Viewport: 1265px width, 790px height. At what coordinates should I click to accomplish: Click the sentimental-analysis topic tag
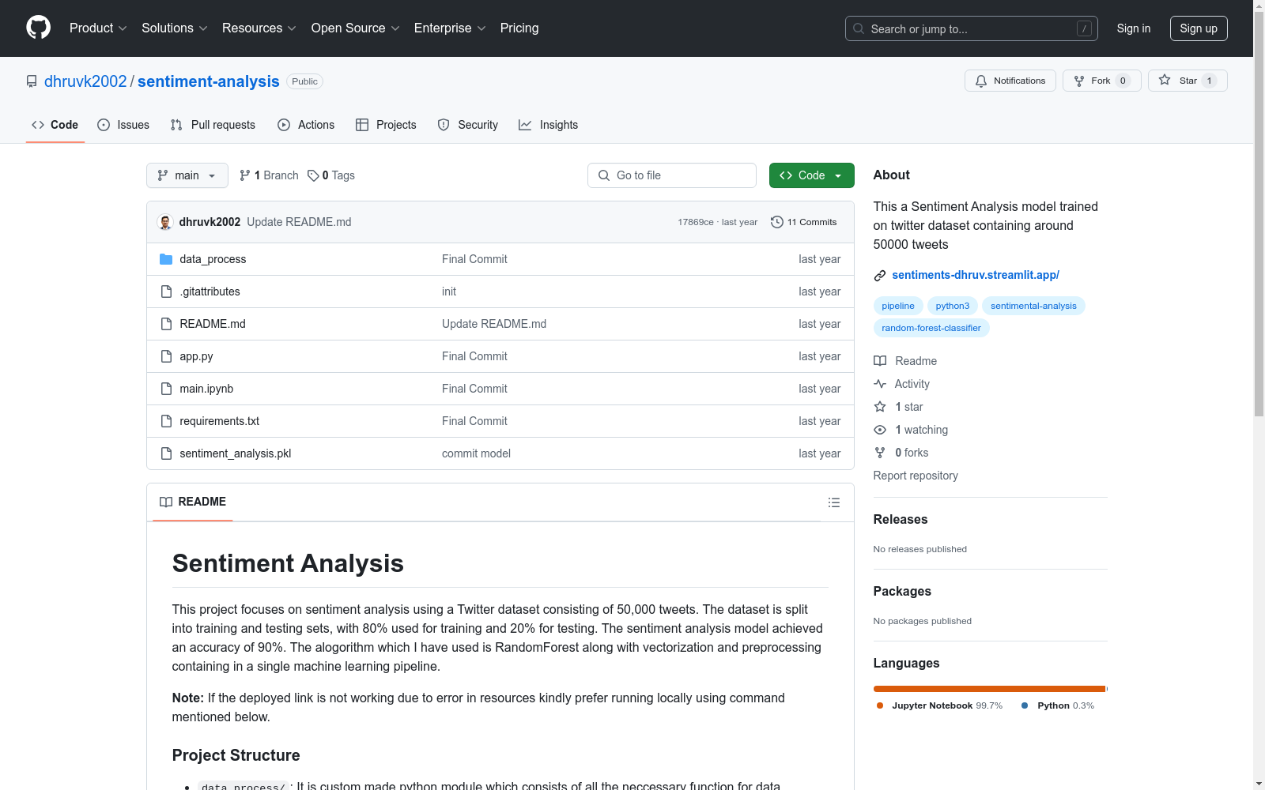pyautogui.click(x=1033, y=306)
